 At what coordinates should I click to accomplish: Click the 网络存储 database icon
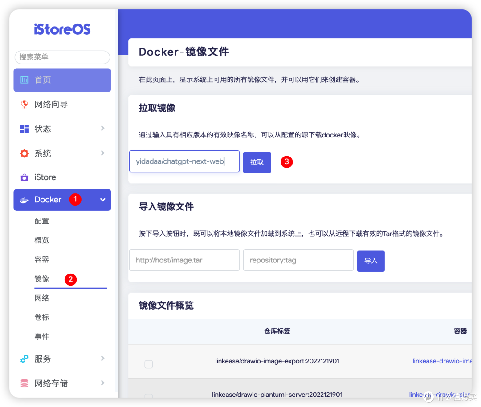(x=24, y=383)
